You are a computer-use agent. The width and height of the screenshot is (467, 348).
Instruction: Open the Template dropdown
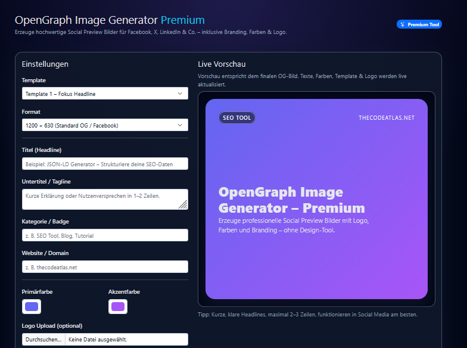[x=104, y=94]
